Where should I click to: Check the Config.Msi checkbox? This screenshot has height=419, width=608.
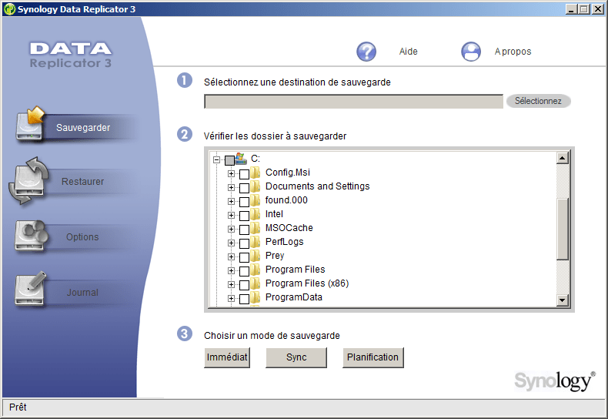(244, 174)
